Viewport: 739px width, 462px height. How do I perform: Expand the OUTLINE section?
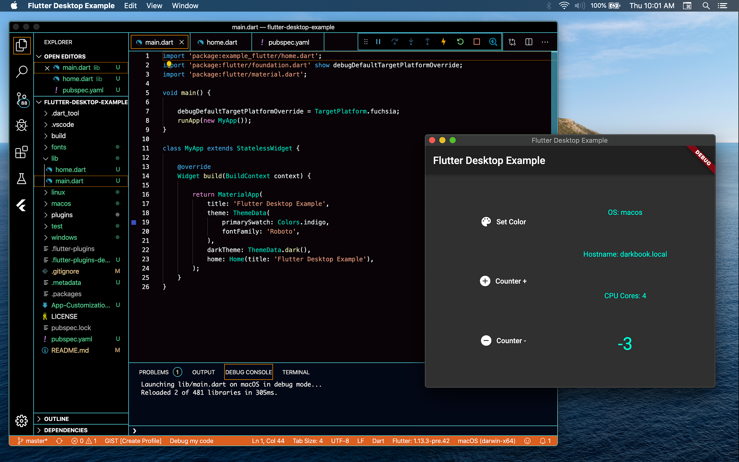57,419
